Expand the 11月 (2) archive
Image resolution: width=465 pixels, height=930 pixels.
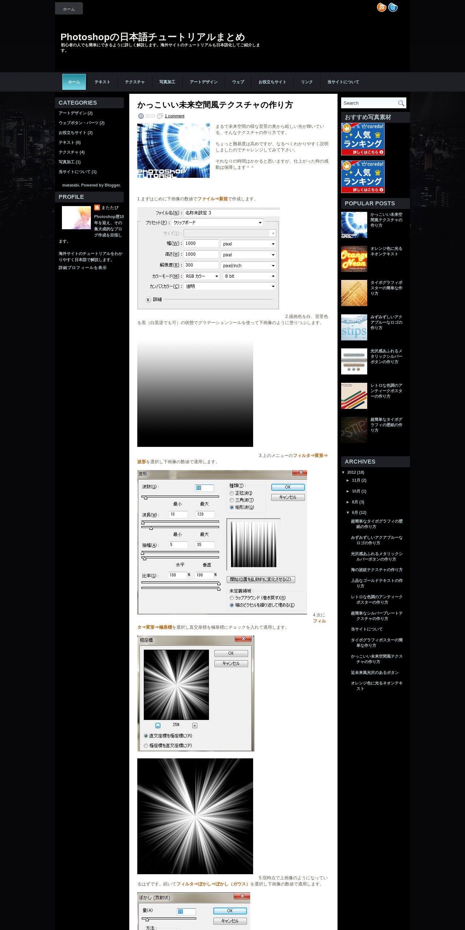pos(348,481)
